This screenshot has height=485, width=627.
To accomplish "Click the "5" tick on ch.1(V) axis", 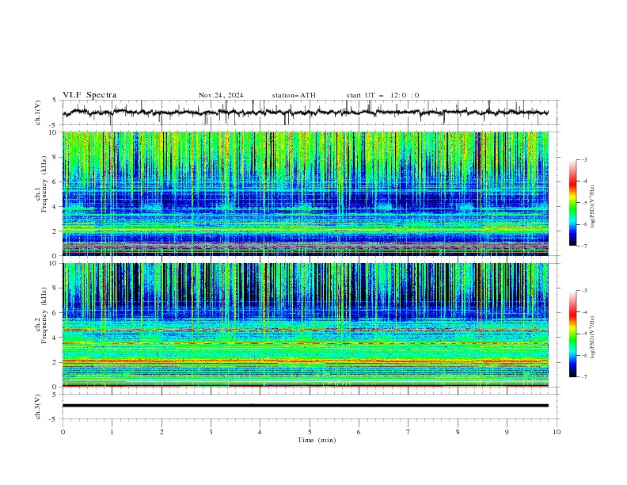I will coord(55,101).
